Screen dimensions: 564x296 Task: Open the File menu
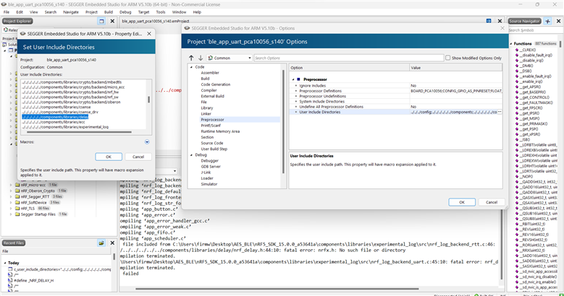7,12
